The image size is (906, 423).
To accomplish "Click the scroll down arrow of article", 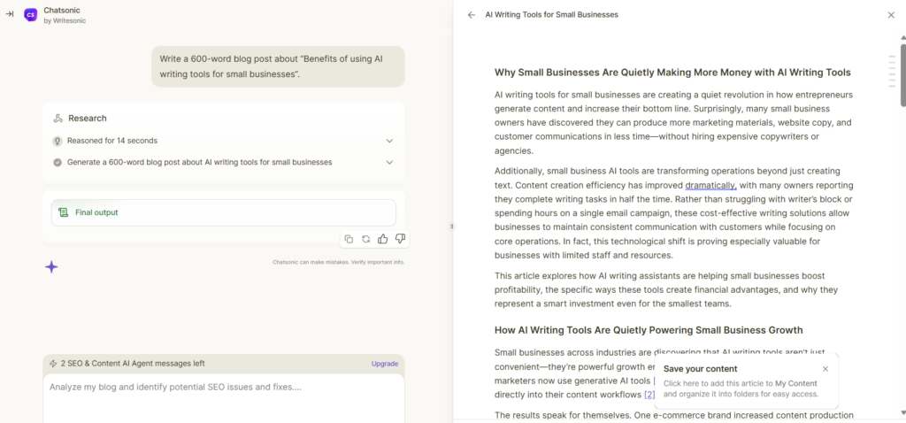I will (x=902, y=412).
